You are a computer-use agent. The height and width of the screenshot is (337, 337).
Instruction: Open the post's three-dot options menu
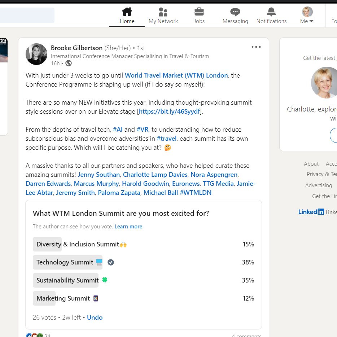pos(256,47)
